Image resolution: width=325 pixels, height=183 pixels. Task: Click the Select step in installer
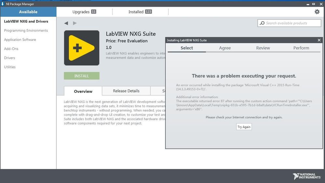187,48
